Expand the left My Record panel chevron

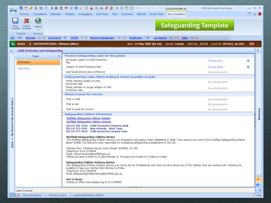tap(11, 51)
